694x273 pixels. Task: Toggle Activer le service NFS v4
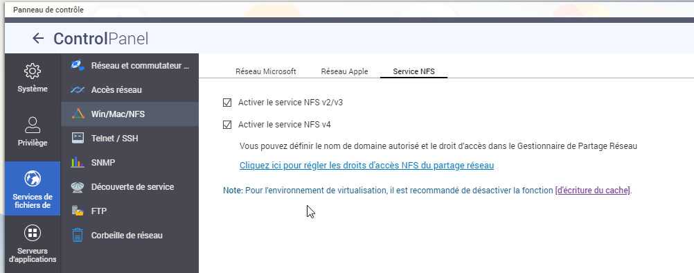pyautogui.click(x=227, y=125)
